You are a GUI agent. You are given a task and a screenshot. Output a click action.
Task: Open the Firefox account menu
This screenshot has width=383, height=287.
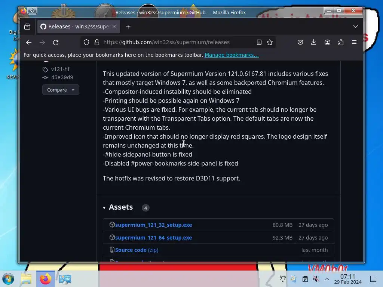[327, 42]
